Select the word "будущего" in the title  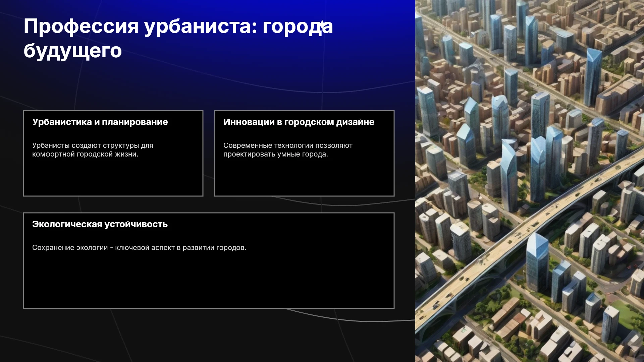[x=72, y=51]
